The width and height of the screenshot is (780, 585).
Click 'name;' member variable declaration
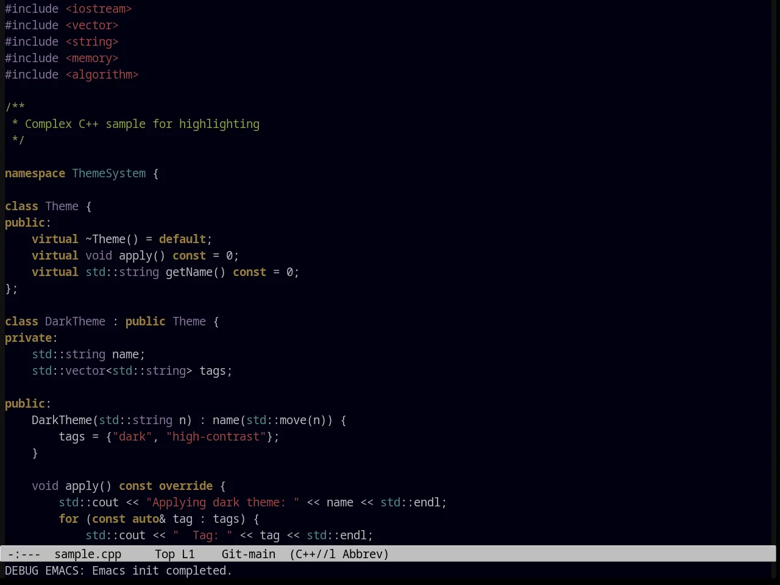coord(129,354)
